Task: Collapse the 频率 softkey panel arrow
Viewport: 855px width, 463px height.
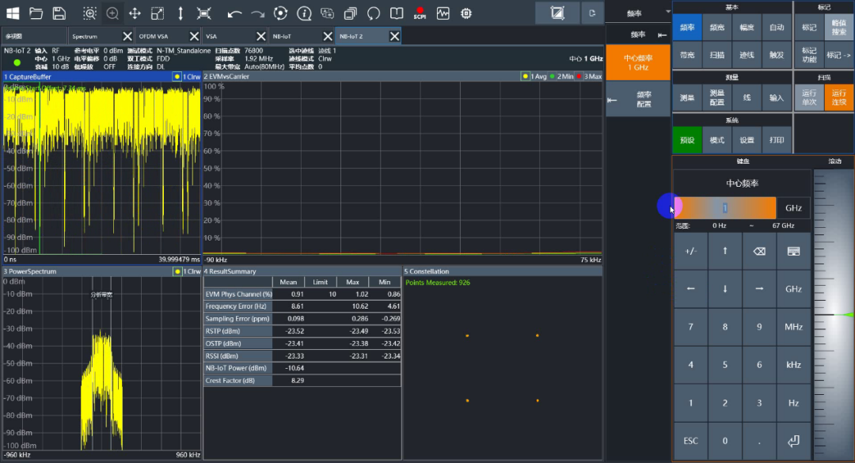Action: (662, 35)
